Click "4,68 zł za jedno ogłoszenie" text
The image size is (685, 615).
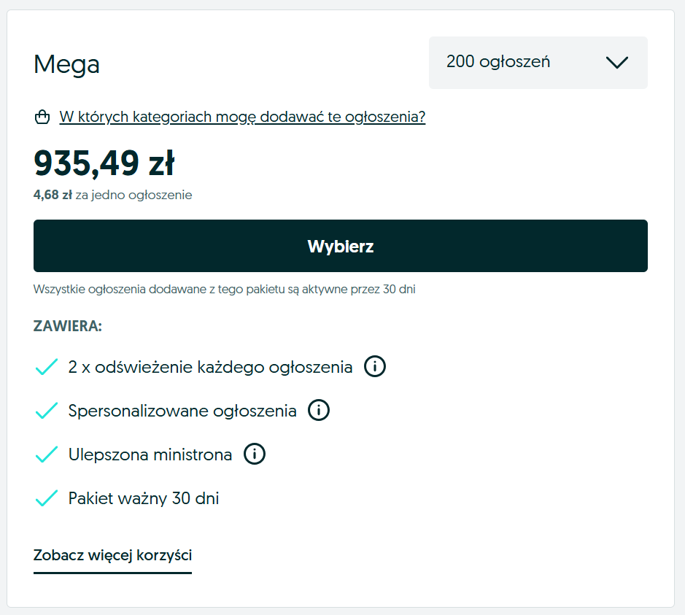(x=112, y=195)
